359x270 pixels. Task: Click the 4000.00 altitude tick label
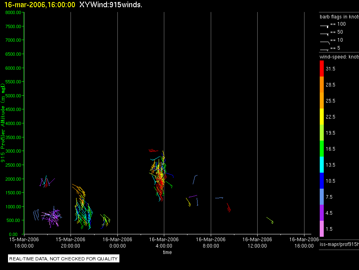click(x=13, y=123)
